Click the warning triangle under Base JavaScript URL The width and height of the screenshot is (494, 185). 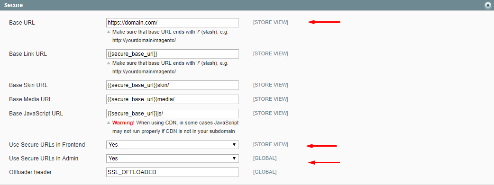[109, 123]
